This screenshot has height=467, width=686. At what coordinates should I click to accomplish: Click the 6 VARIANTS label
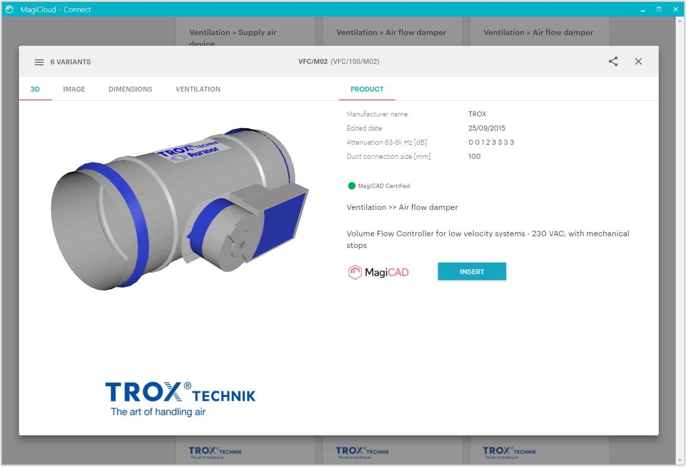point(71,62)
